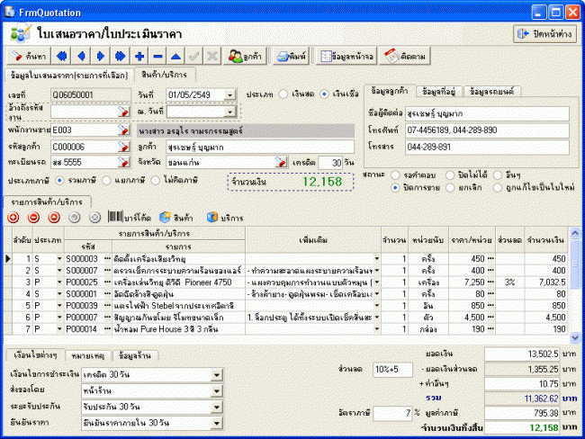Add new quotation with blue plus icon

pos(139,57)
